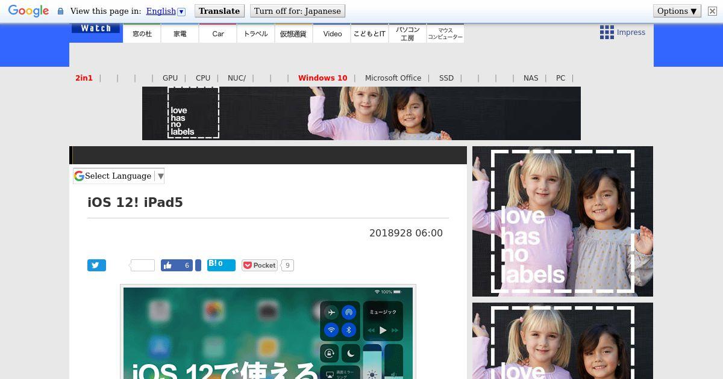Image resolution: width=723 pixels, height=379 pixels.
Task: Open the CPU topic link
Action: click(203, 78)
